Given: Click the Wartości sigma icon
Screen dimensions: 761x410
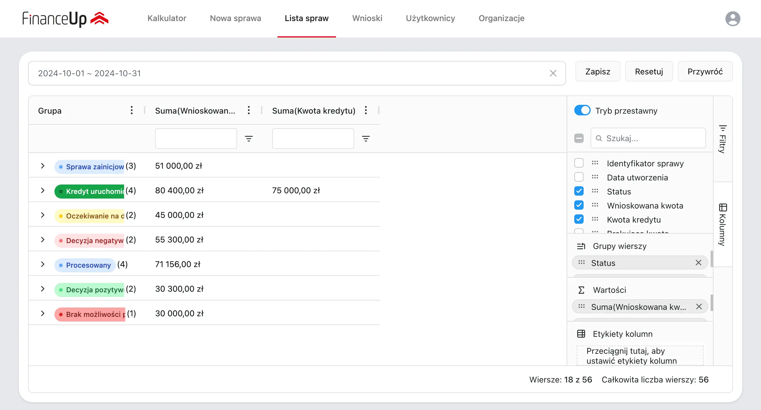Looking at the screenshot, I should [581, 290].
